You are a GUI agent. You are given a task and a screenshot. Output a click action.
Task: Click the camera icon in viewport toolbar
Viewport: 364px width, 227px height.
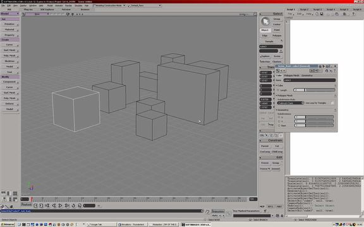point(68,14)
